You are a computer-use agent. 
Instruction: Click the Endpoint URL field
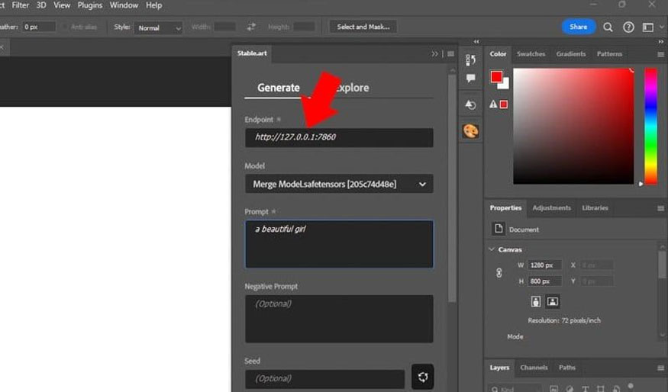[x=339, y=137]
